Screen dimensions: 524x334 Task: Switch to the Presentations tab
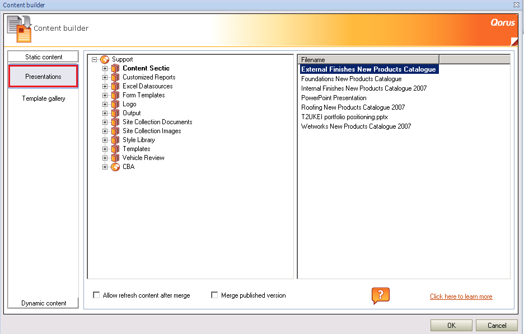tap(43, 77)
